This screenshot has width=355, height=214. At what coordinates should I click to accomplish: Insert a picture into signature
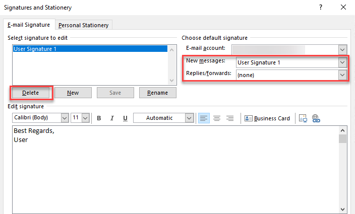(x=303, y=118)
